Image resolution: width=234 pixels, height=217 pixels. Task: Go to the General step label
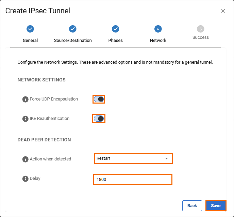click(30, 40)
